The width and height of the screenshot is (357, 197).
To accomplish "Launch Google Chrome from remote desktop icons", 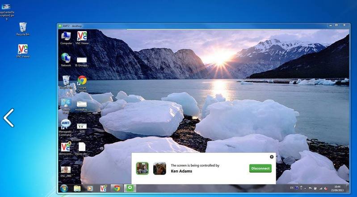I will tap(82, 83).
